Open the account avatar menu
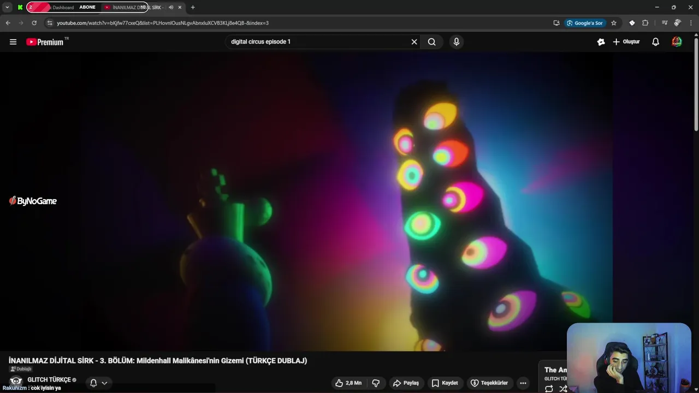This screenshot has height=393, width=699. click(677, 41)
